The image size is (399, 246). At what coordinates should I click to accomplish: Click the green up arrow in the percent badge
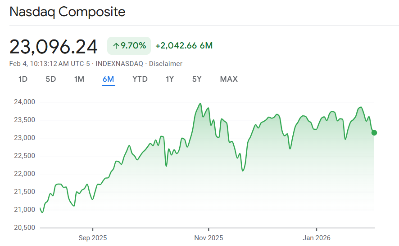[x=116, y=45]
